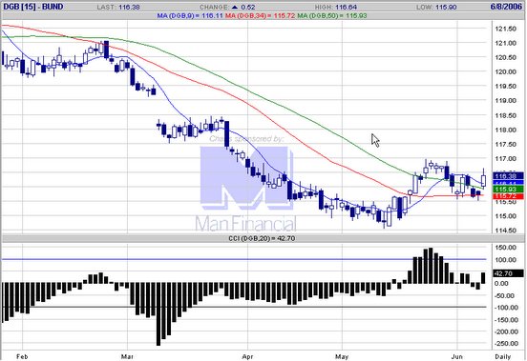Screen dimensions: 527x361
Task: Click the green up-arrow change indicator
Action: pyautogui.click(x=235, y=7)
